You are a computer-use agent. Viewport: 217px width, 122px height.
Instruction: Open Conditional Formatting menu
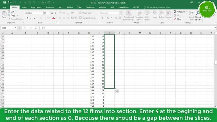129,16
